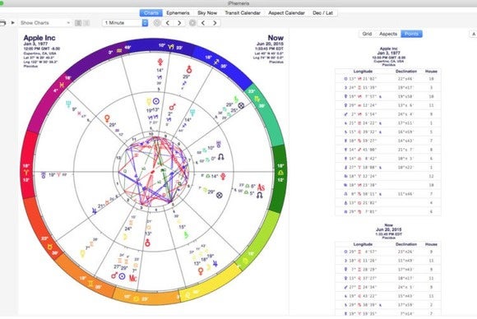Click the second left chevron arrow
477x319 pixels.
tap(203, 23)
